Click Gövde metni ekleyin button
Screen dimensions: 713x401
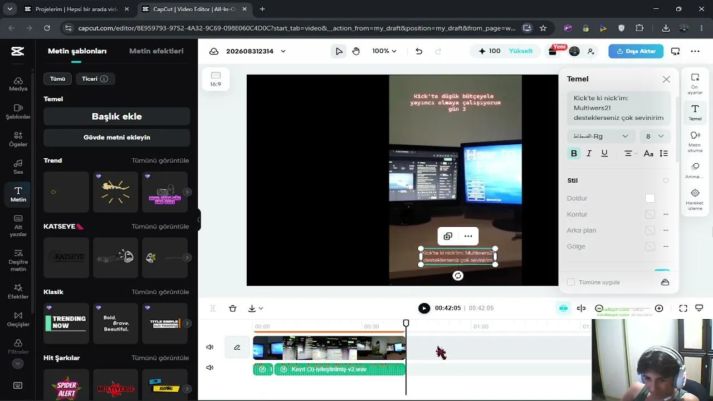tap(117, 138)
